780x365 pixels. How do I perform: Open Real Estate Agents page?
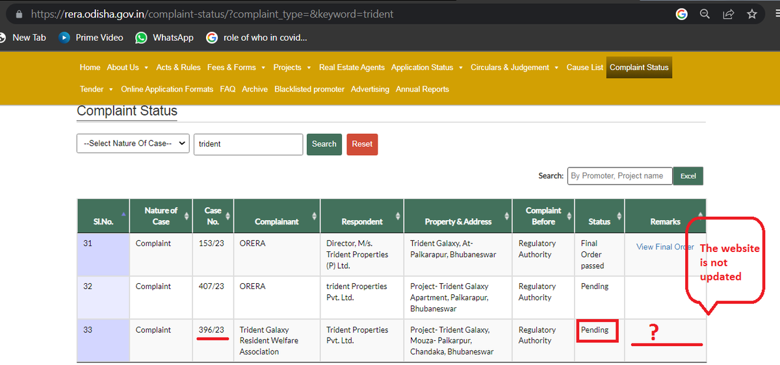click(352, 68)
